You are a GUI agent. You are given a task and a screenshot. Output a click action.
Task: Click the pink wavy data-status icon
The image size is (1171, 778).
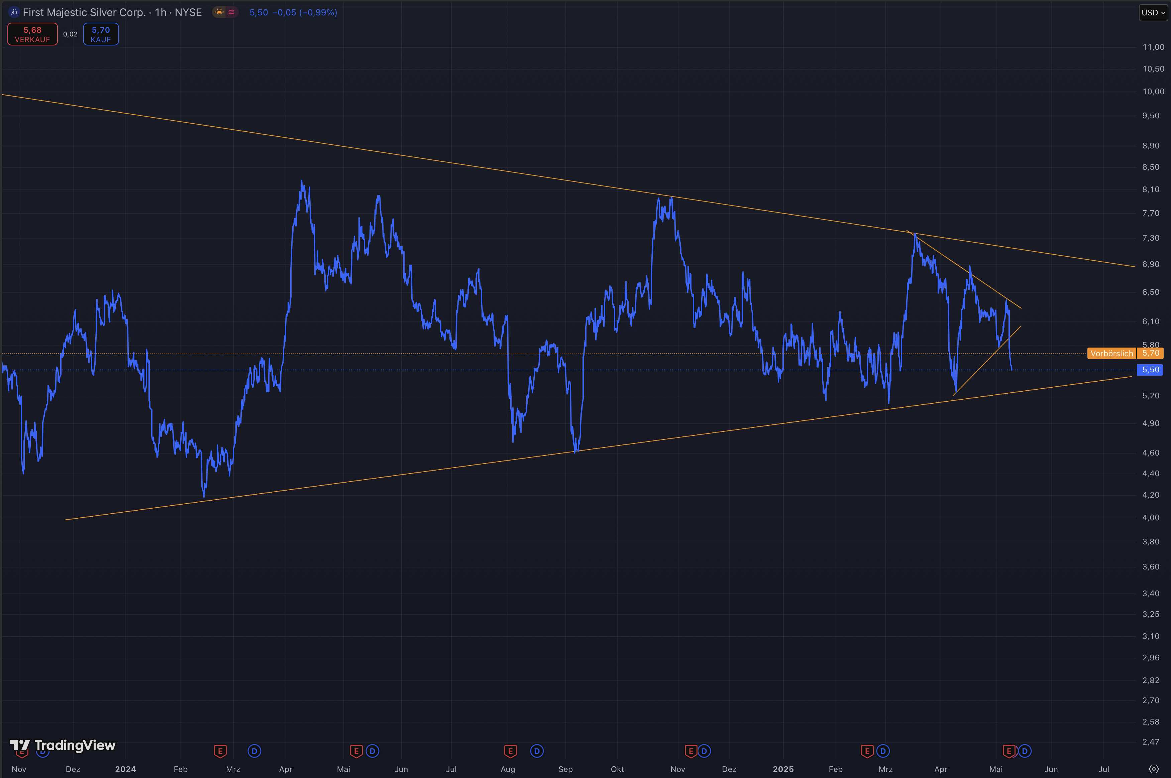tap(231, 12)
